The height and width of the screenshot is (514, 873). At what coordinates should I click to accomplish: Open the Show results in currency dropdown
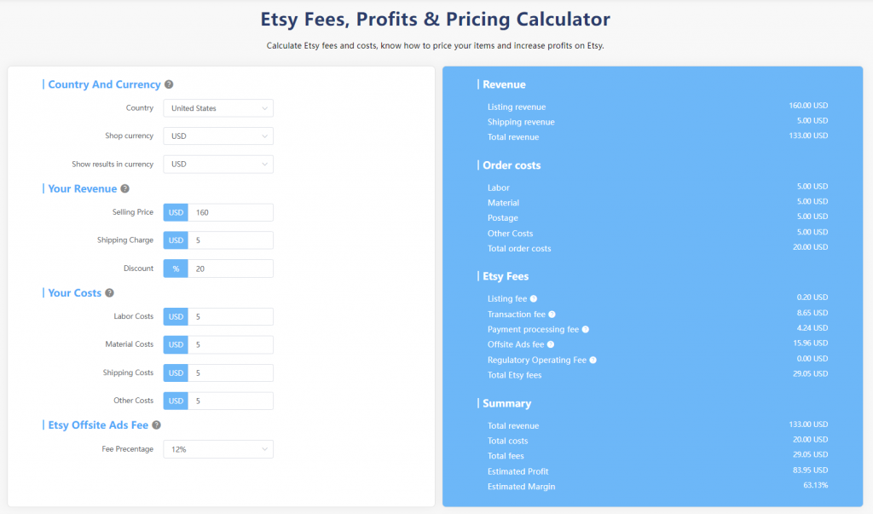pos(217,163)
